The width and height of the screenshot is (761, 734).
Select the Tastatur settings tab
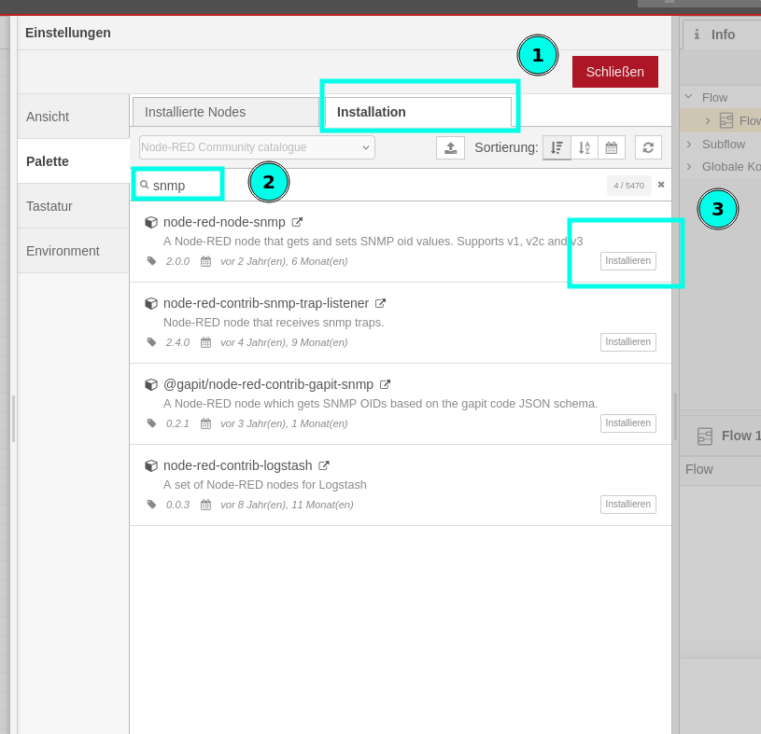[73, 206]
